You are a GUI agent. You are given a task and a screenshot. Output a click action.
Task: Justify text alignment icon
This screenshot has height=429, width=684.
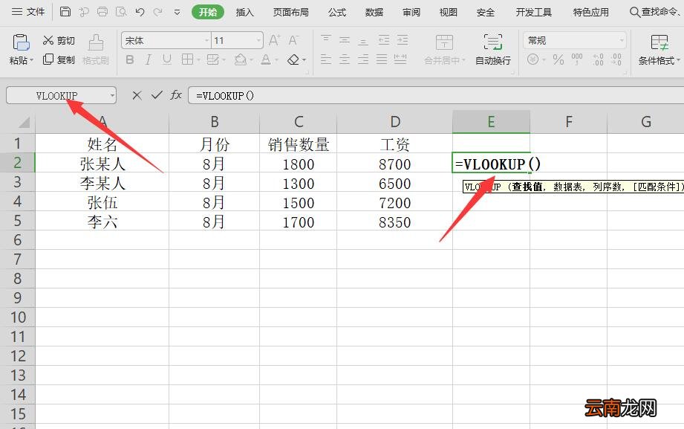click(382, 59)
